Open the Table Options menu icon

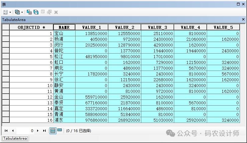(5, 12)
